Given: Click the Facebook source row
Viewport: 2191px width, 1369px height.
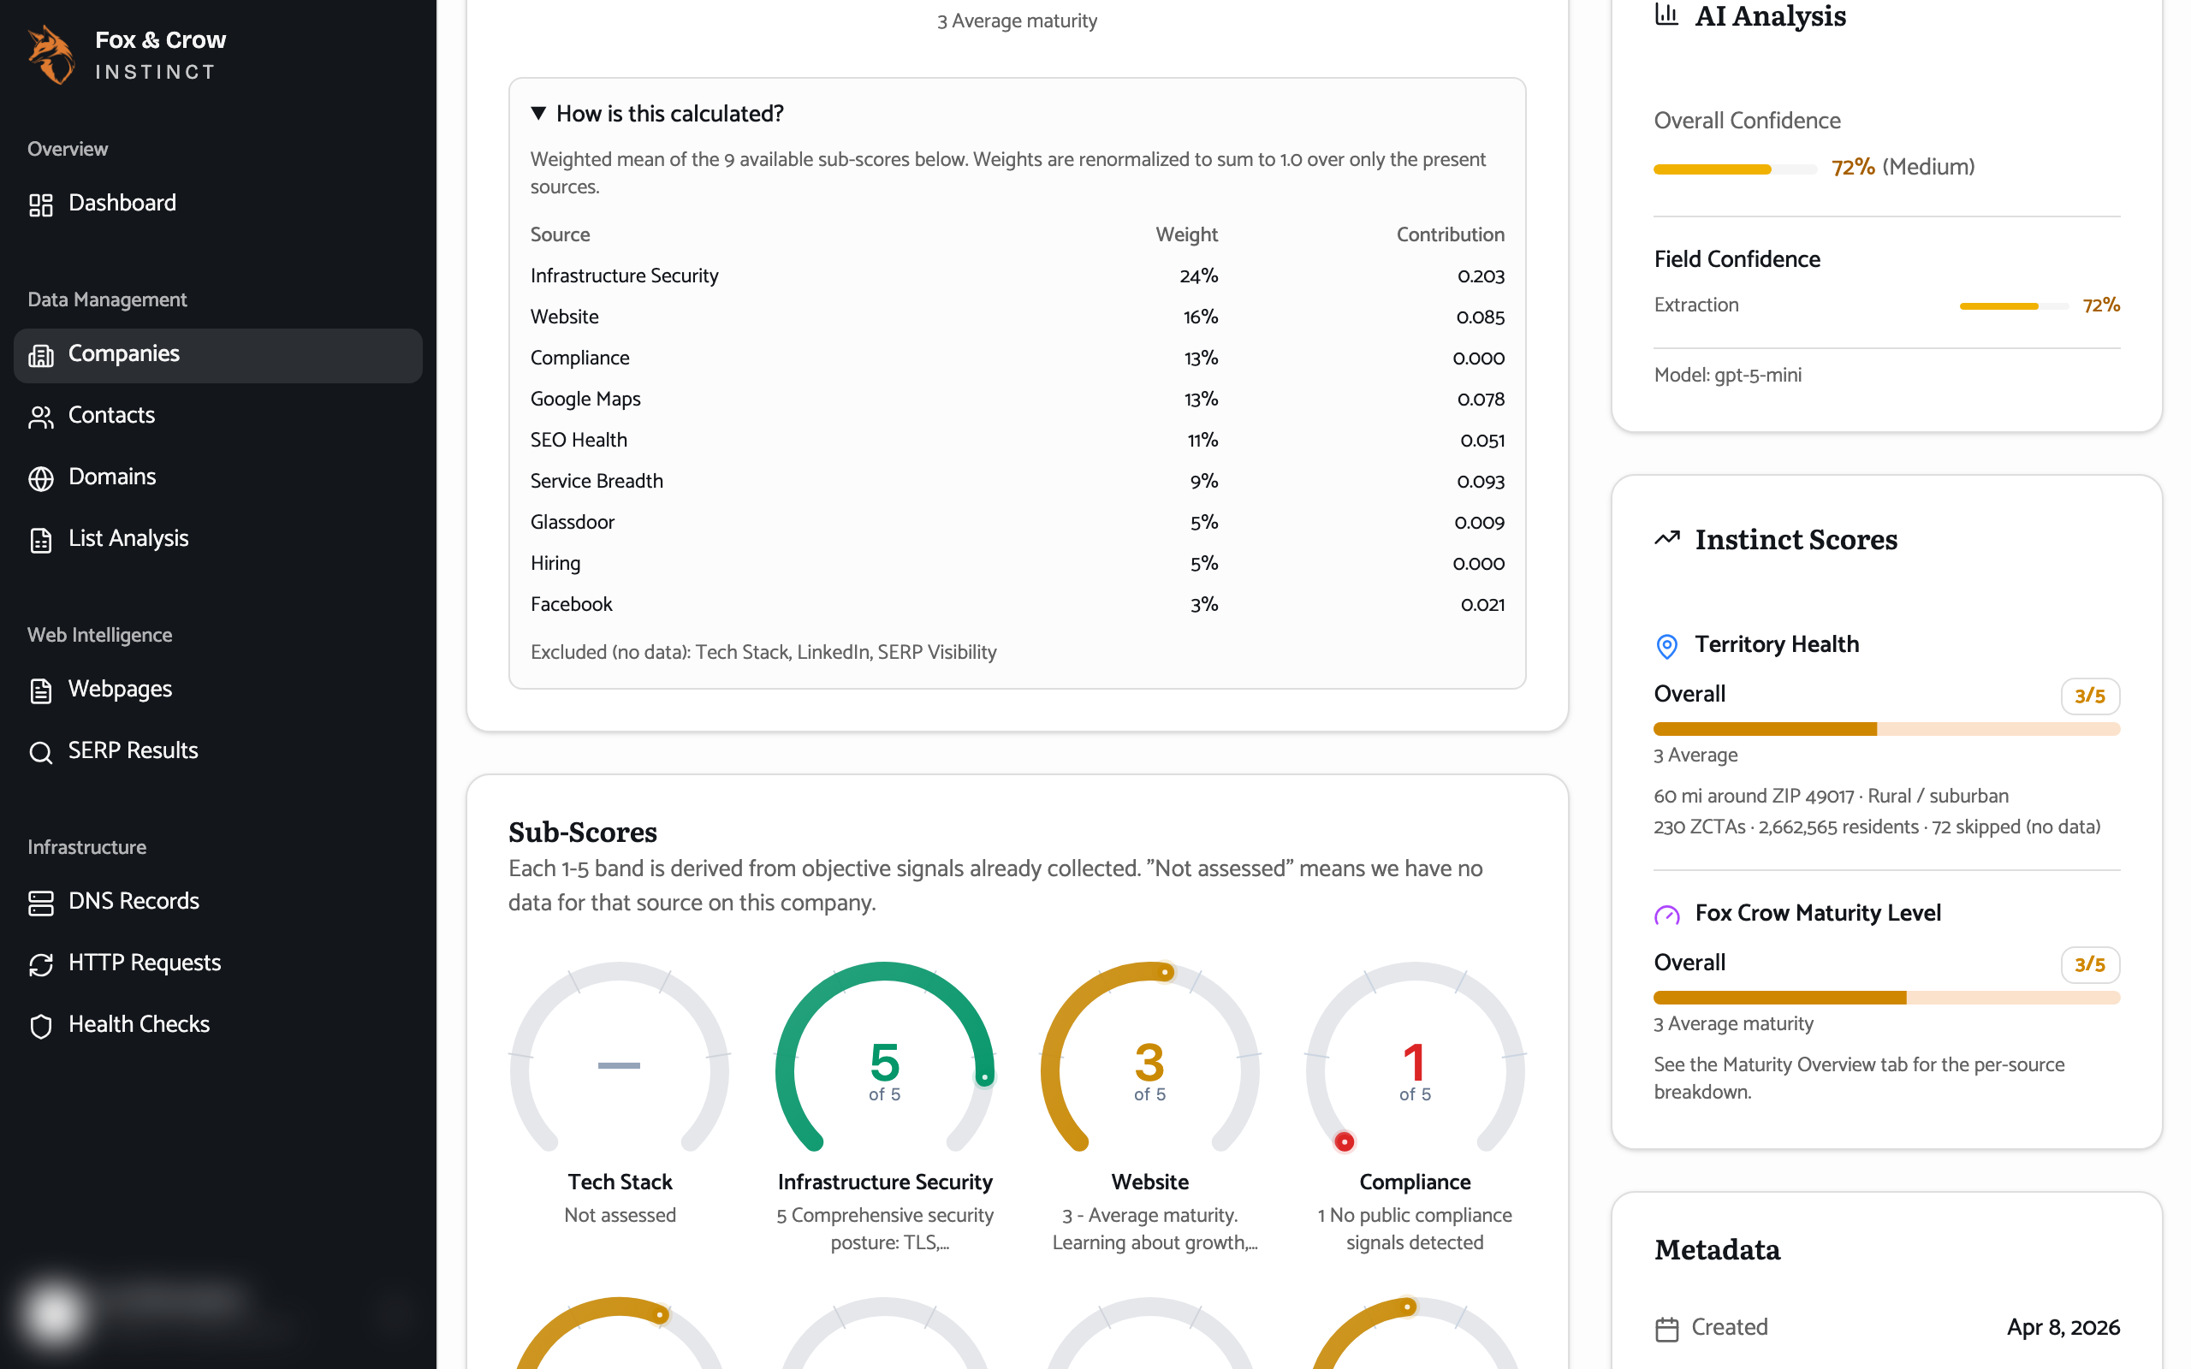Looking at the screenshot, I should tap(1018, 605).
